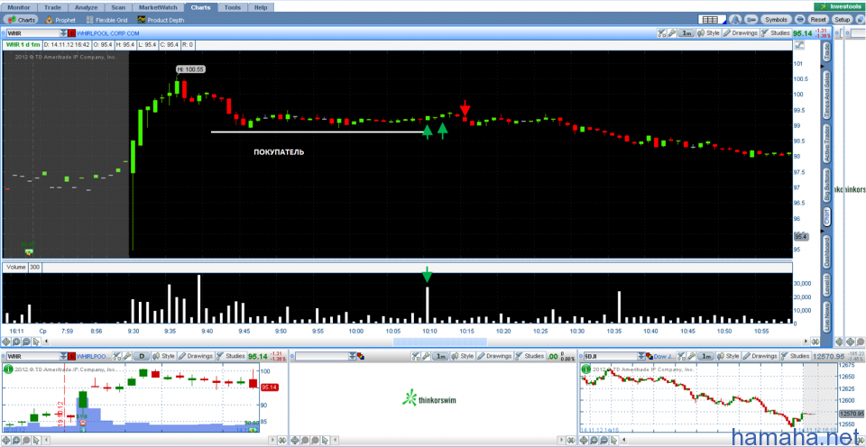Click bottom-left chart green info icon
866x447 pixels.
pos(8,368)
